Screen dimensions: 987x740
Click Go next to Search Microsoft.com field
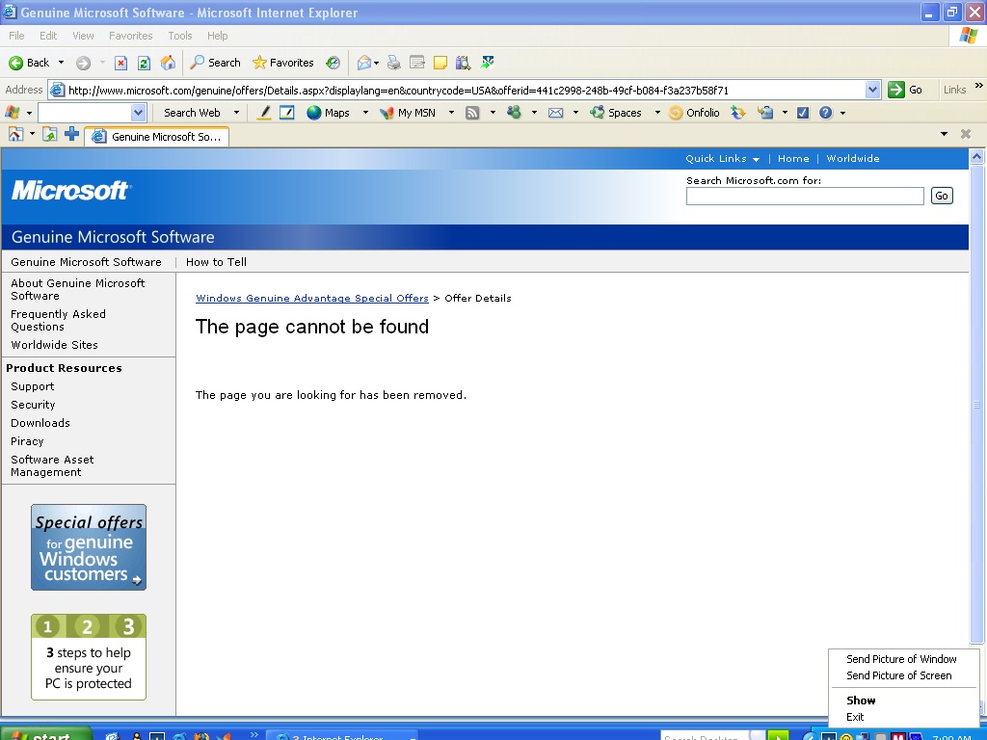coord(942,196)
